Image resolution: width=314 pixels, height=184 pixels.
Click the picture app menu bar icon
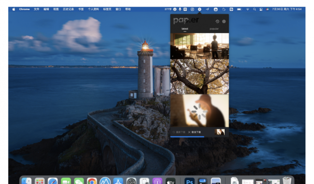pos(215,9)
